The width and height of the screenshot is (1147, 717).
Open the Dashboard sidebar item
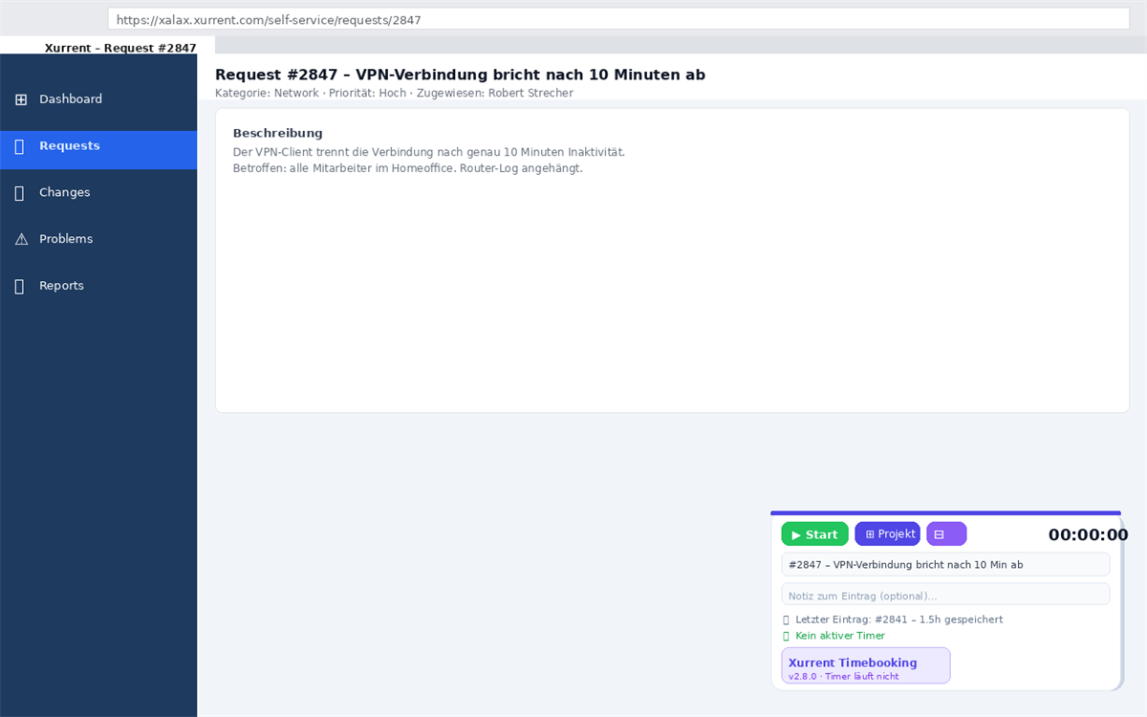(x=98, y=99)
